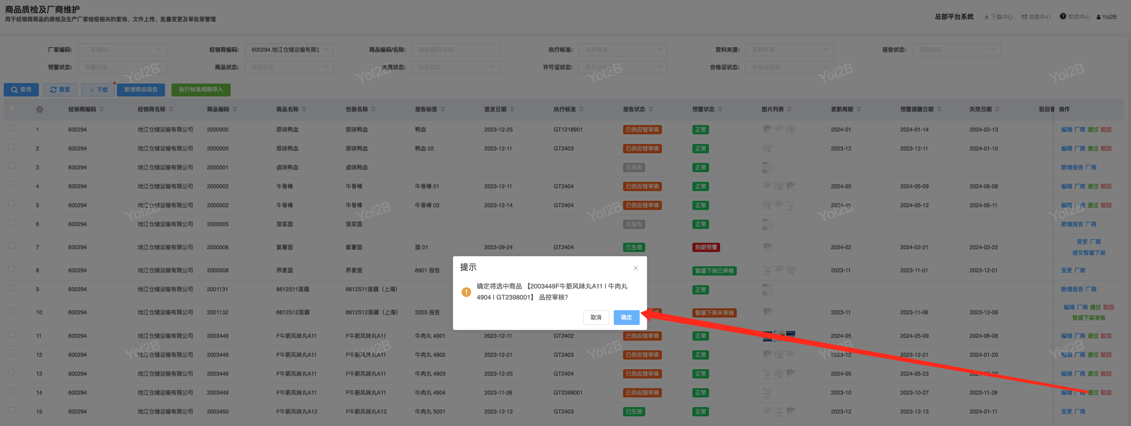Click the 确定 button in dialog
Image resolution: width=1131 pixels, height=426 pixels.
click(x=626, y=318)
